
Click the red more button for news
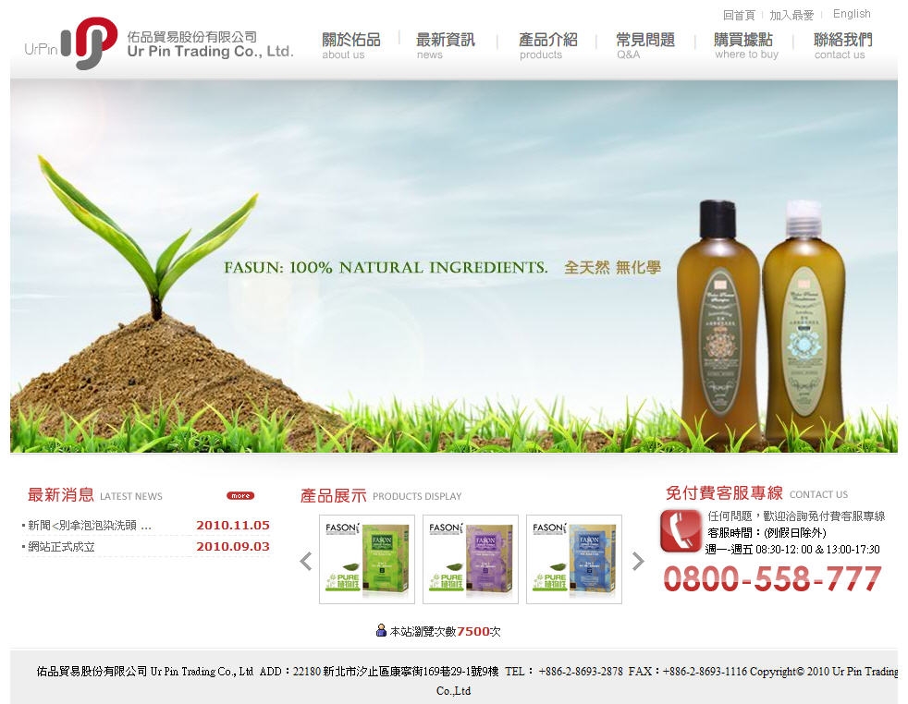(240, 496)
